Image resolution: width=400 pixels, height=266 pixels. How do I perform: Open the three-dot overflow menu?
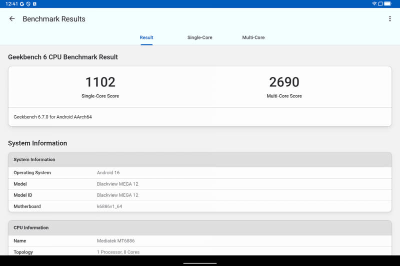click(390, 19)
